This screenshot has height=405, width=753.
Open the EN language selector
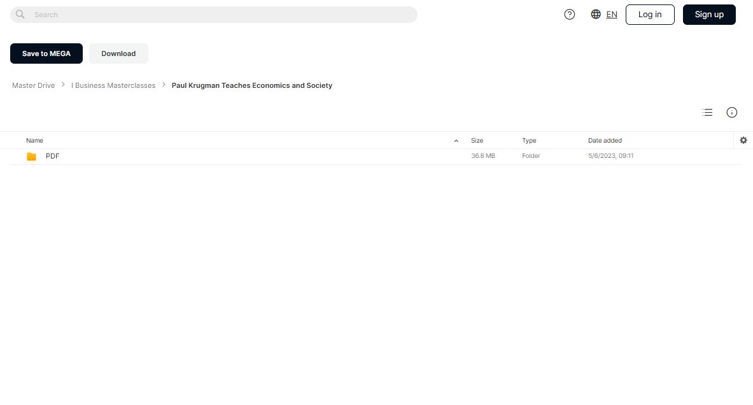tap(612, 15)
